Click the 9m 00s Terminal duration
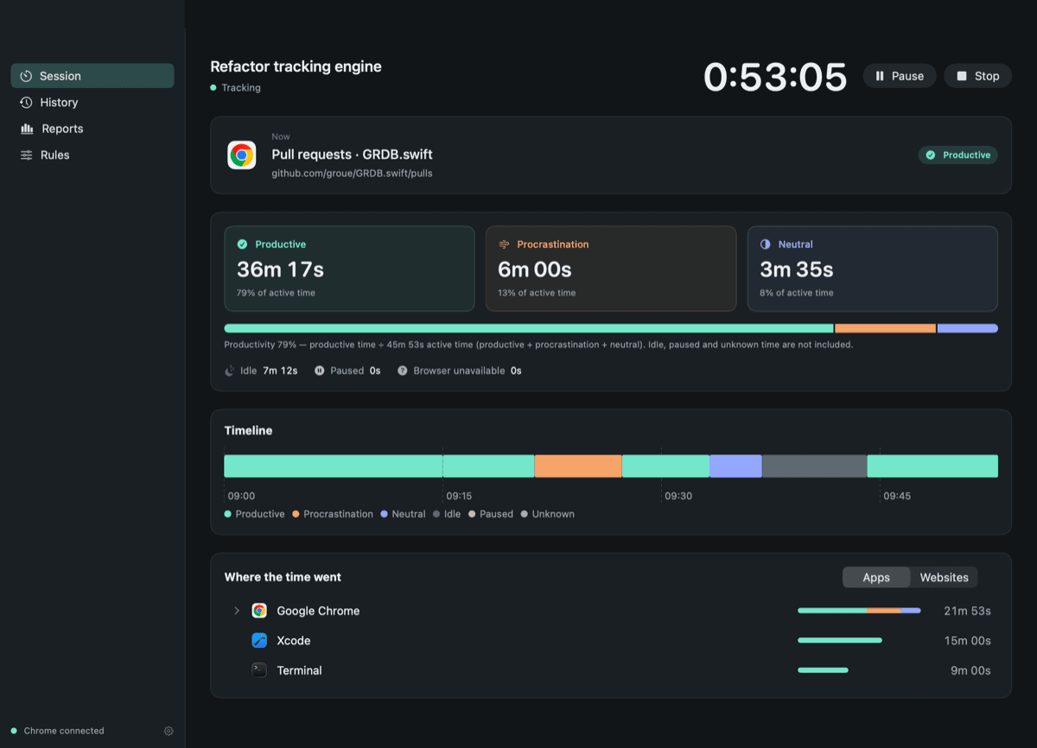The height and width of the screenshot is (748, 1037). [x=970, y=670]
